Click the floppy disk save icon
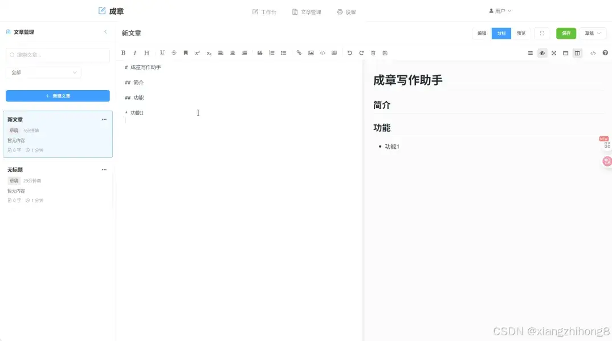Screen dimensions: 612x341 (385, 52)
